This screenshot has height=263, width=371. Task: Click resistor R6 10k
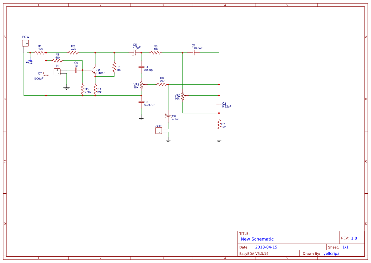coord(156,52)
